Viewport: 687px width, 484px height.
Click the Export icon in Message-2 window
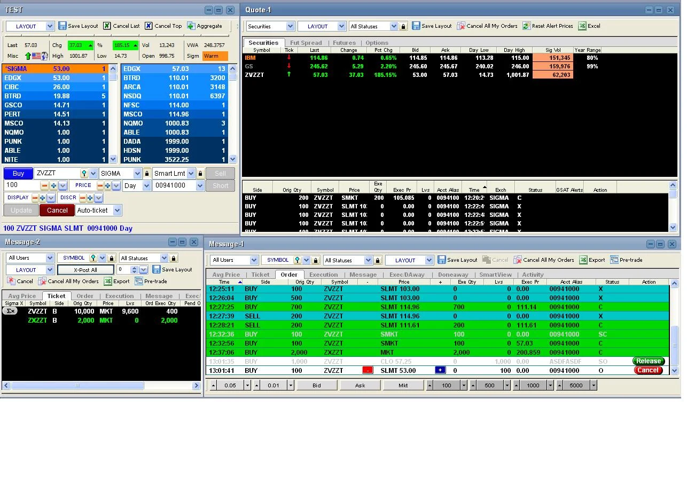tap(108, 281)
